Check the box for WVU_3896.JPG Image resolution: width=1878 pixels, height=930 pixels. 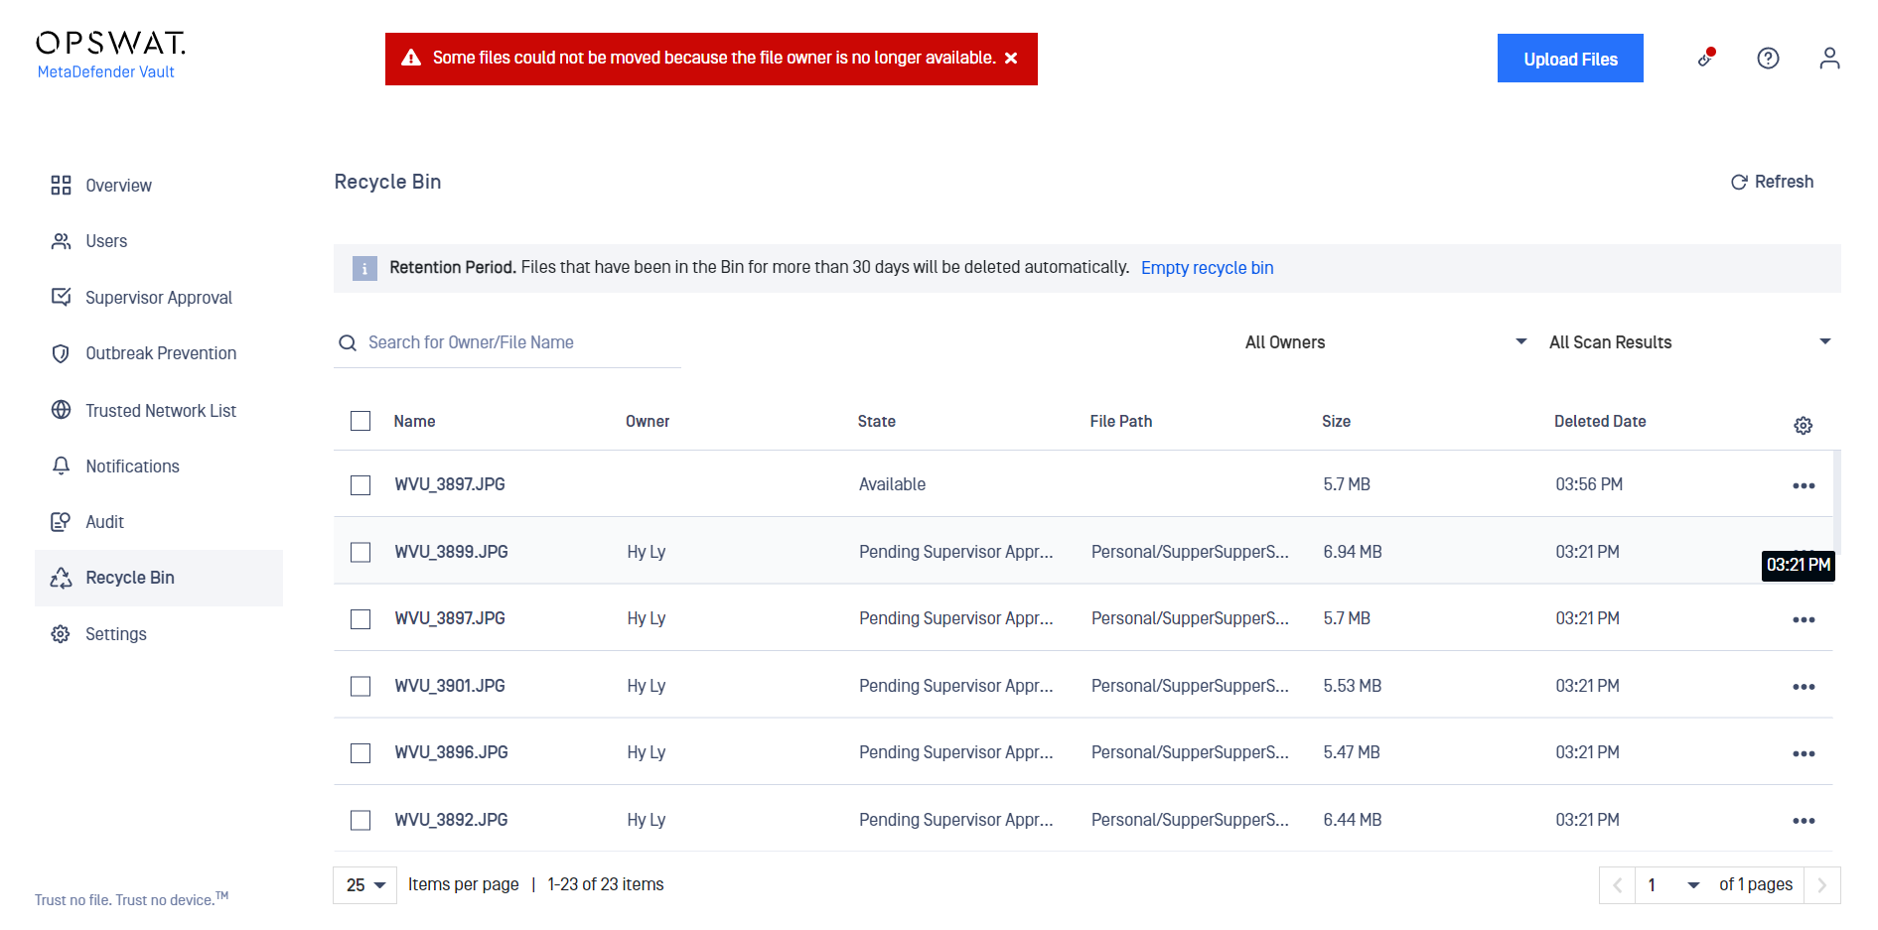361,752
